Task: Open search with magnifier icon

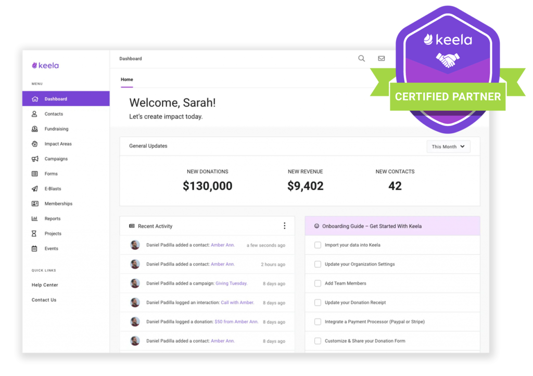Action: click(361, 58)
